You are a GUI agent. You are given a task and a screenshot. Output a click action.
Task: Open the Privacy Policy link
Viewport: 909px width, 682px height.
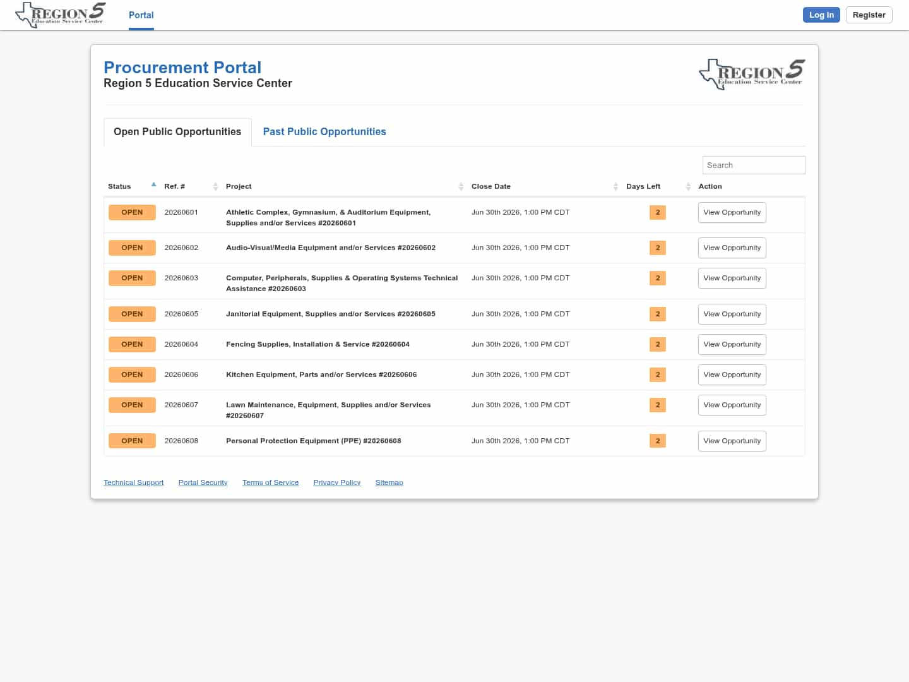tap(337, 482)
